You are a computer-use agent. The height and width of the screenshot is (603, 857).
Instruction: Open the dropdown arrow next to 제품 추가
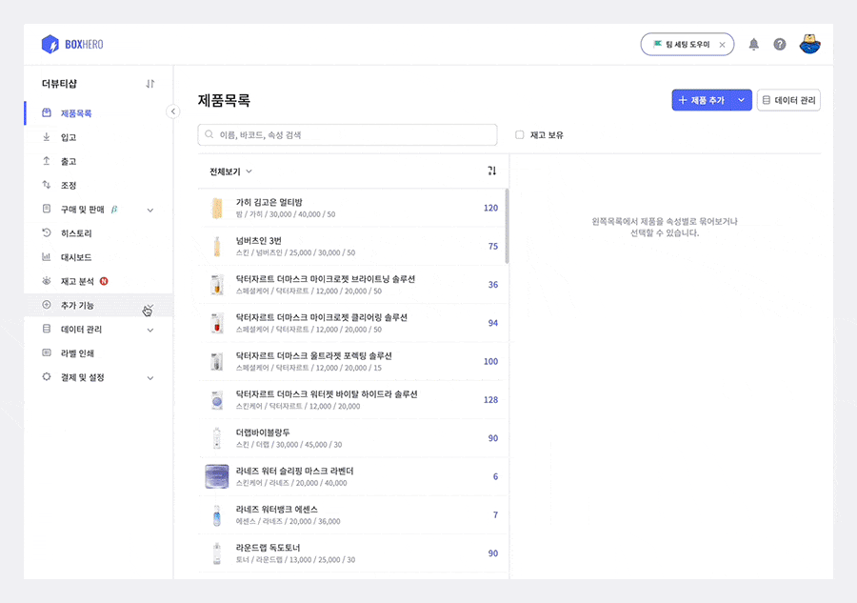741,100
